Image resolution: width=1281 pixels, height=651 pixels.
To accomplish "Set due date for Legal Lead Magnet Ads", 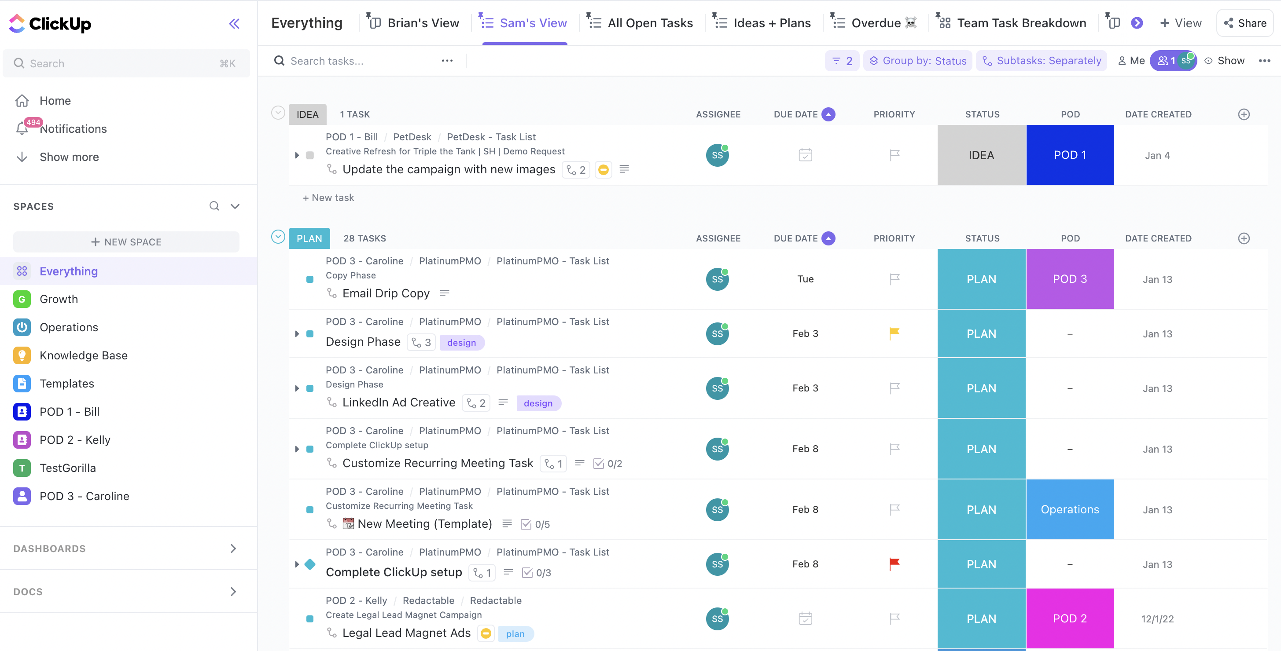I will (805, 619).
